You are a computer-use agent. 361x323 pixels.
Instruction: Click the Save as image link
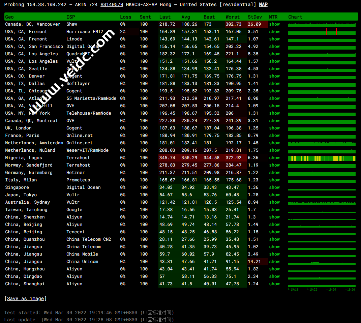25,298
